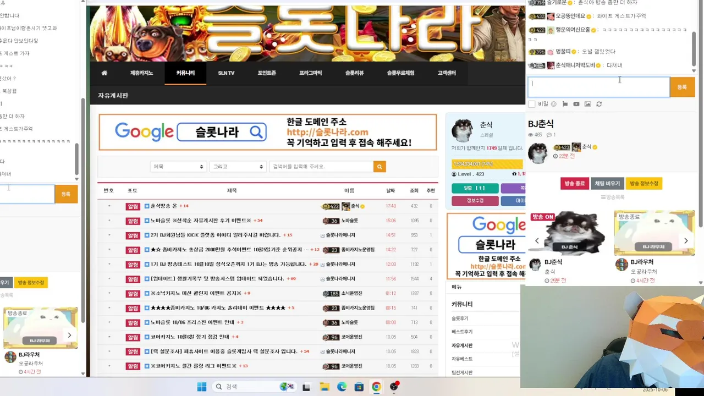Click the board search text field
The height and width of the screenshot is (396, 704).
321,167
